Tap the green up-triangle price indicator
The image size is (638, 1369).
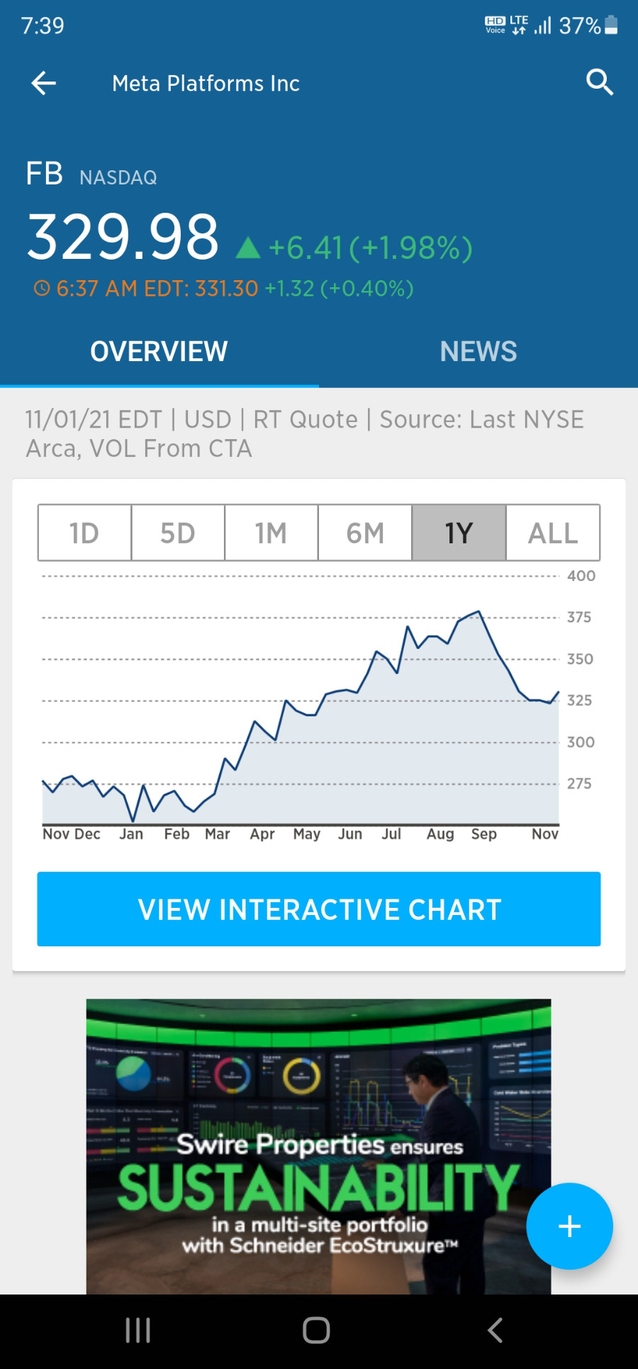[x=248, y=248]
